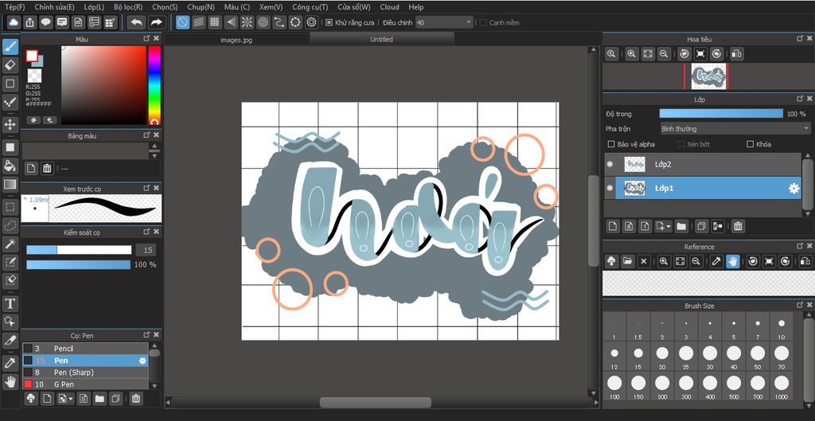Toggle the eyedropper in Reference panel
The image size is (815, 421).
[717, 261]
